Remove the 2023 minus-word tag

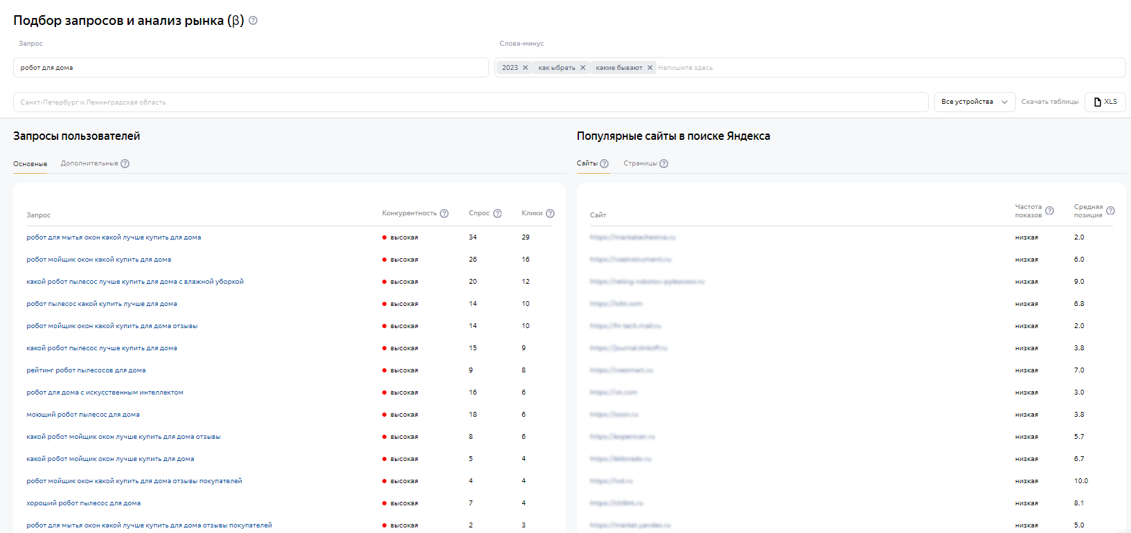coord(525,68)
